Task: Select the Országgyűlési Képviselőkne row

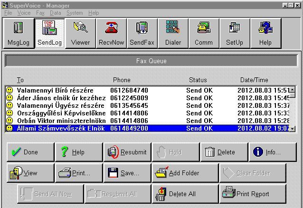Action: coord(147,113)
